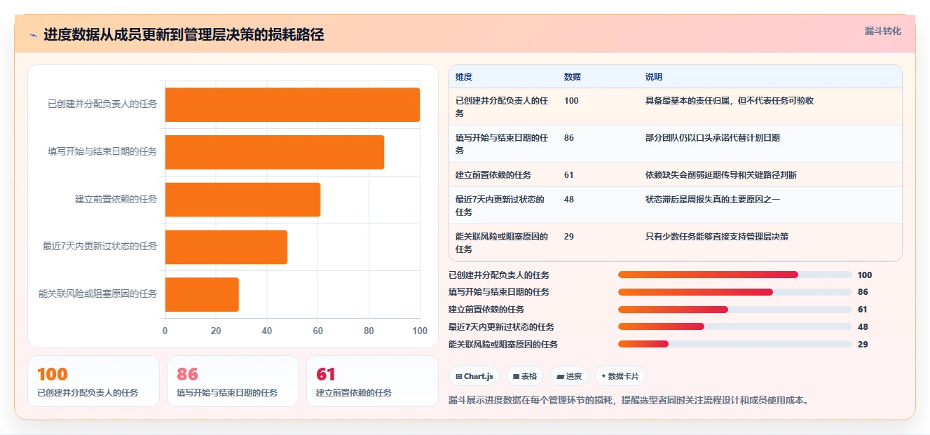This screenshot has height=435, width=930.
Task: Click the progress bar showing value 48
Action: point(735,326)
